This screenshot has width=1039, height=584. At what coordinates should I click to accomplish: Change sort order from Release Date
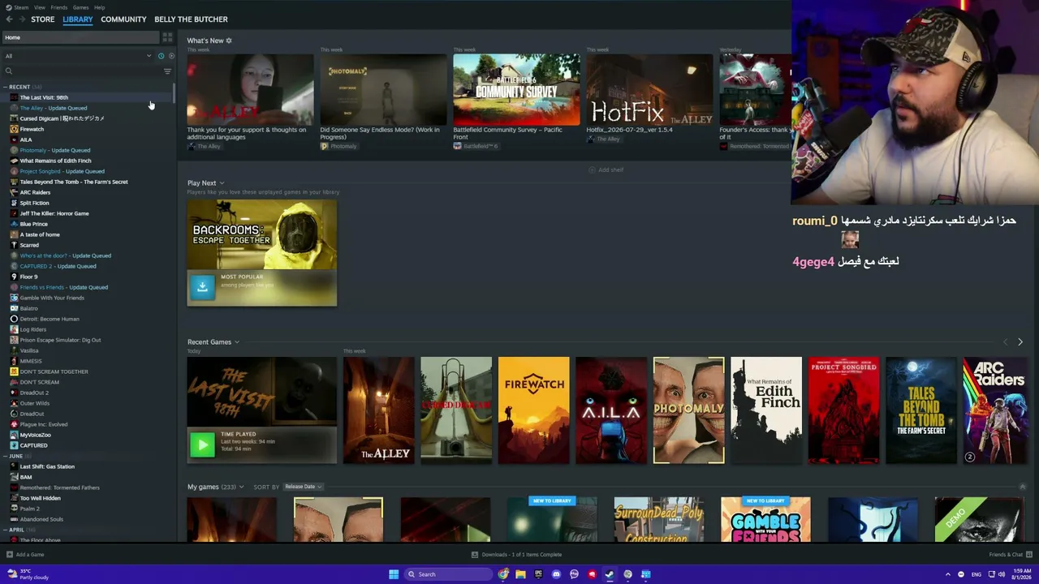click(x=304, y=487)
